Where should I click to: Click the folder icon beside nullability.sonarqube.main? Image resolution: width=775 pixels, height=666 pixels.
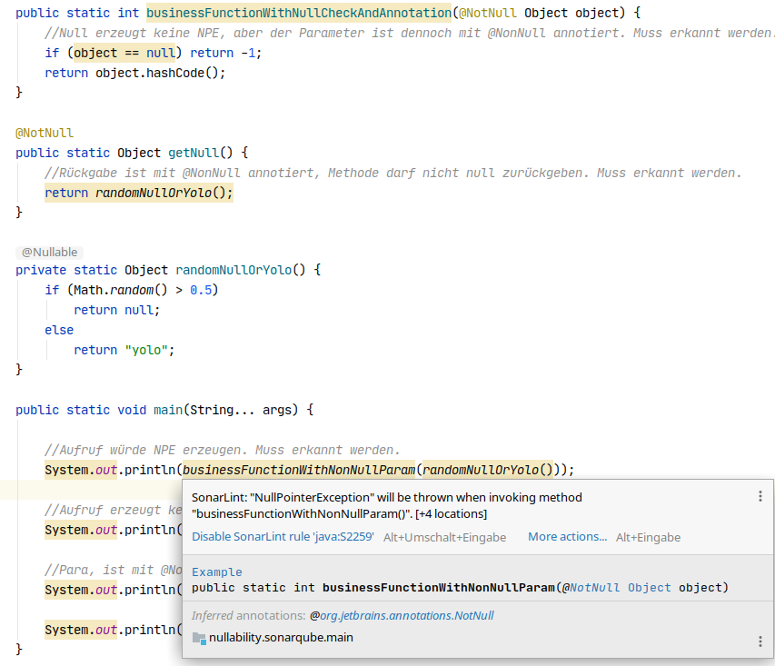pyautogui.click(x=199, y=638)
